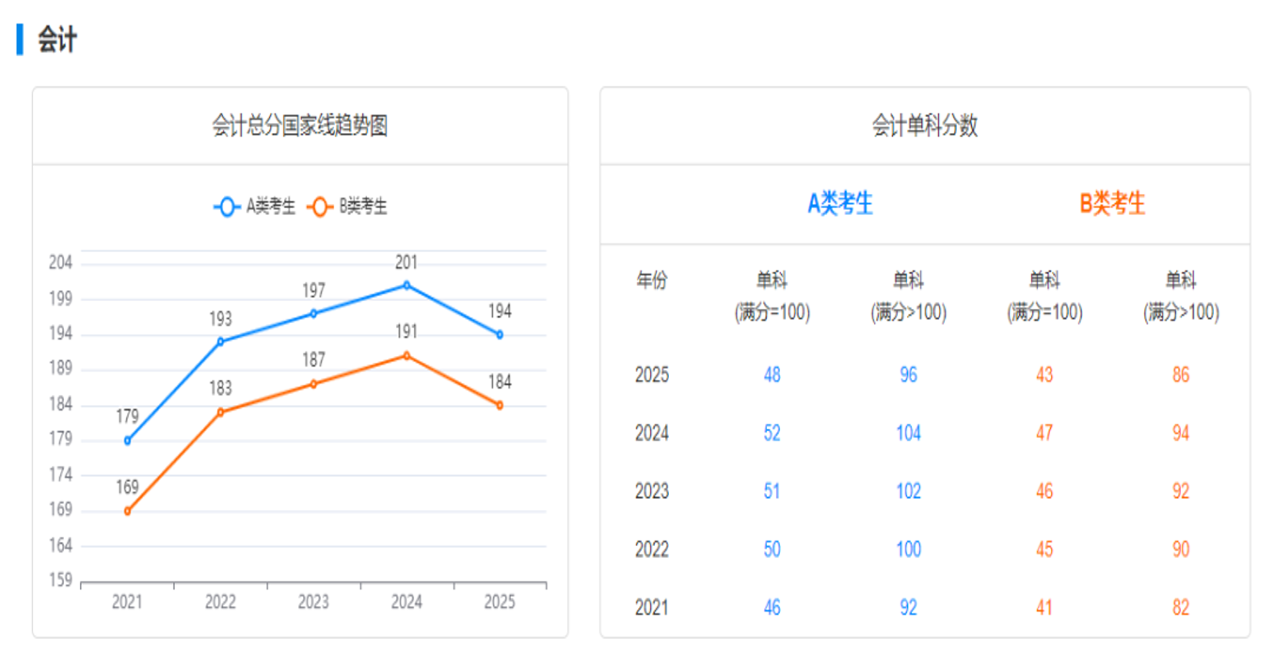The height and width of the screenshot is (658, 1274).
Task: Click the blue A类考生 heading in the score table
Action: click(840, 203)
